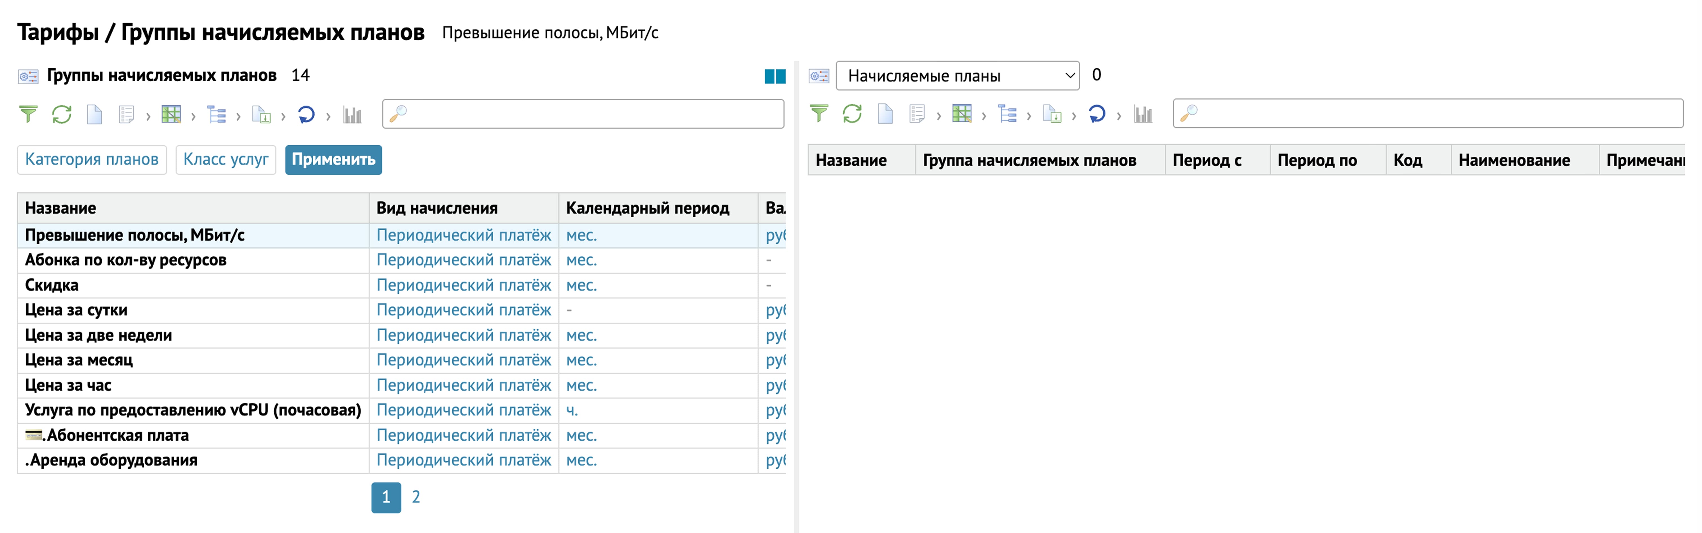Open the Начисляемые планы dropdown
Viewport: 1702px width, 533px height.
[x=957, y=76]
